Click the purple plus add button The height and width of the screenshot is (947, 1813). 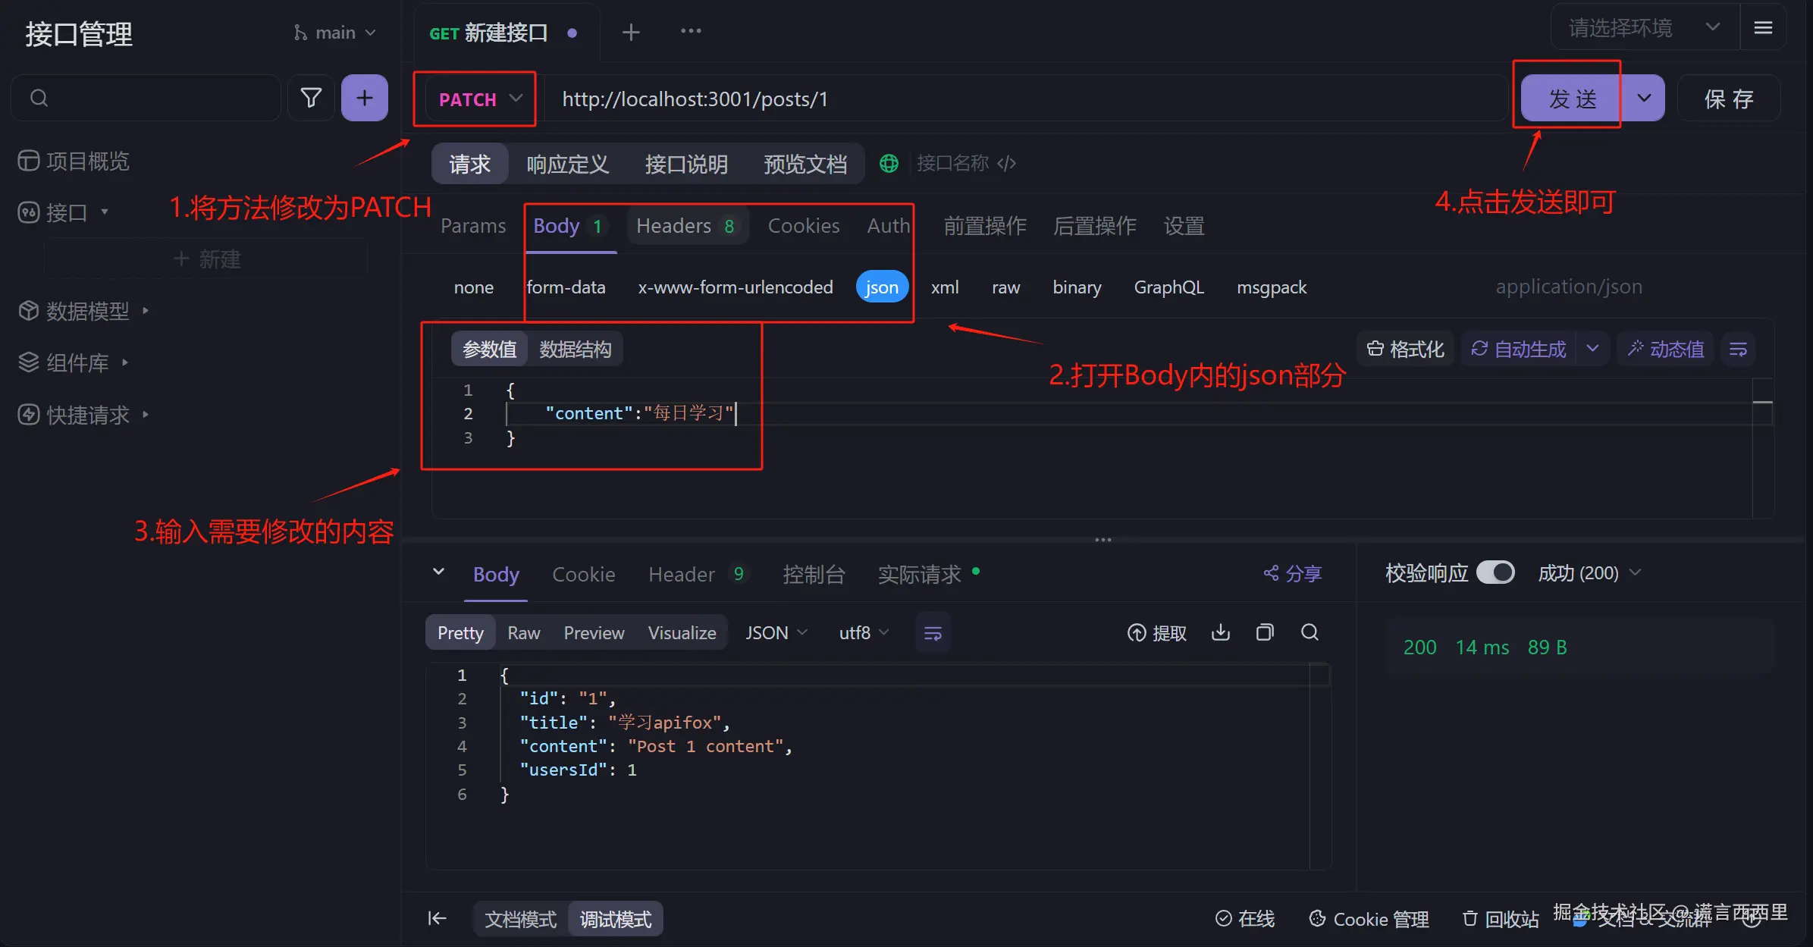pos(365,98)
